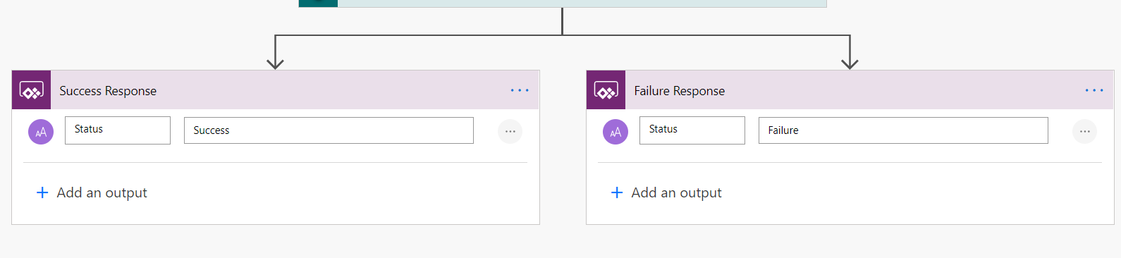Image resolution: width=1121 pixels, height=258 pixels.
Task: Add an output to Success Response
Action: [x=92, y=192]
